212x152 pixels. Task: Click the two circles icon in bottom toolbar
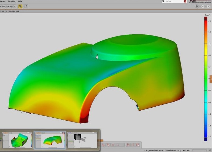click(x=108, y=145)
